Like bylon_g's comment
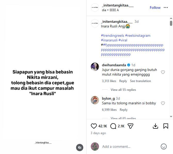The width and height of the screenshot is (173, 154). pyautogui.click(x=163, y=103)
